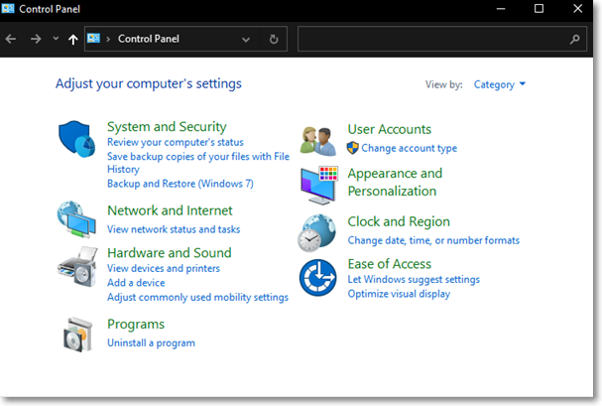This screenshot has height=406, width=602.
Task: Click the Ease of Access icon
Action: click(x=318, y=278)
